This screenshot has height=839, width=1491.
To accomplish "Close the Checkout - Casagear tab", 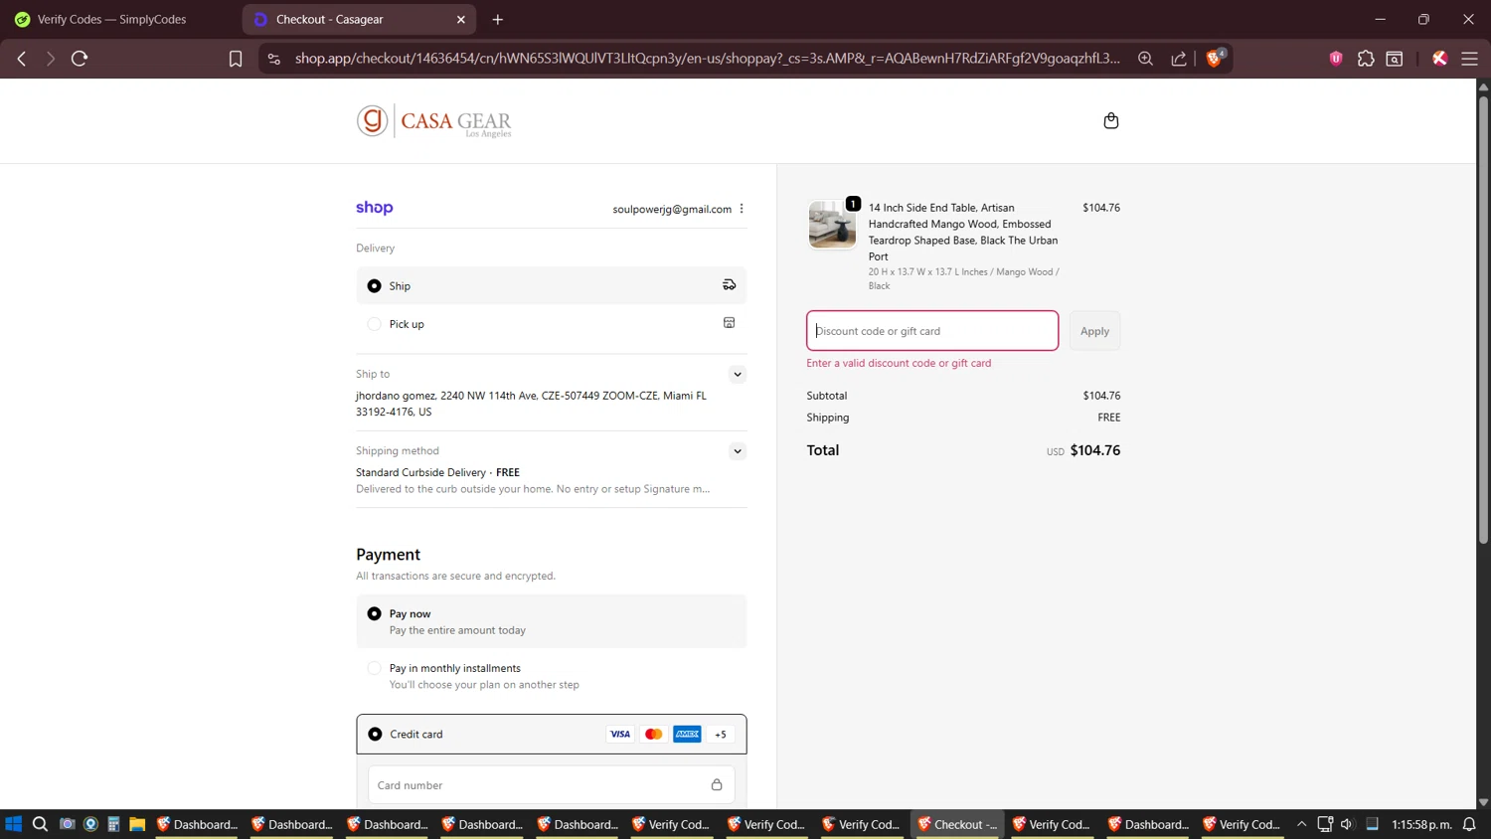I will 461,19.
